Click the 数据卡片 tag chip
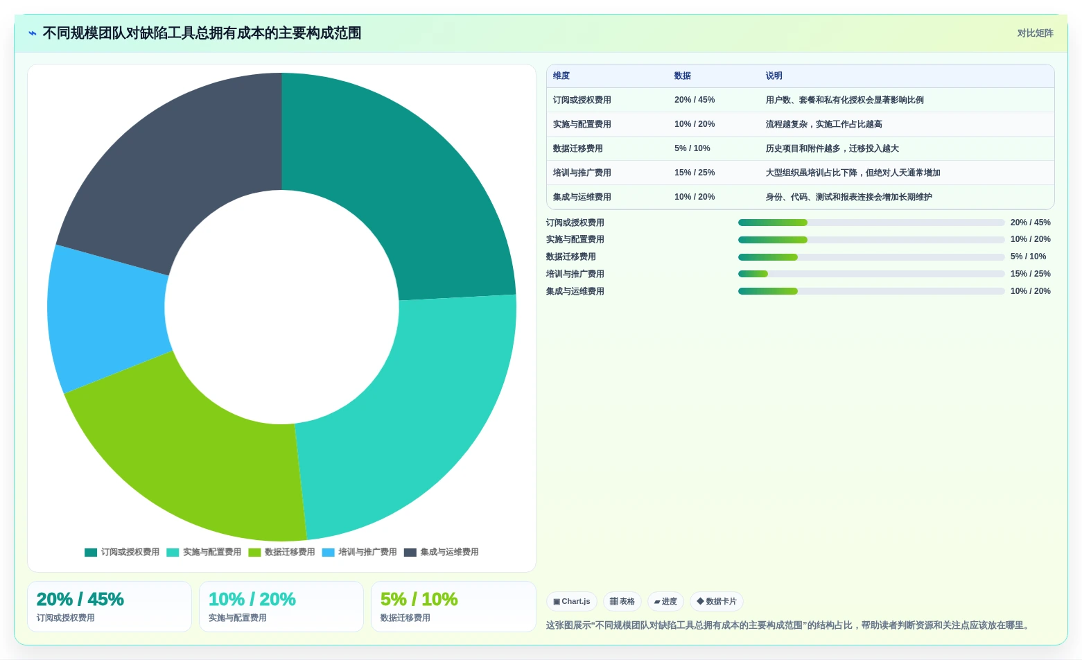Viewport: 1082px width, 660px height. [x=717, y=602]
